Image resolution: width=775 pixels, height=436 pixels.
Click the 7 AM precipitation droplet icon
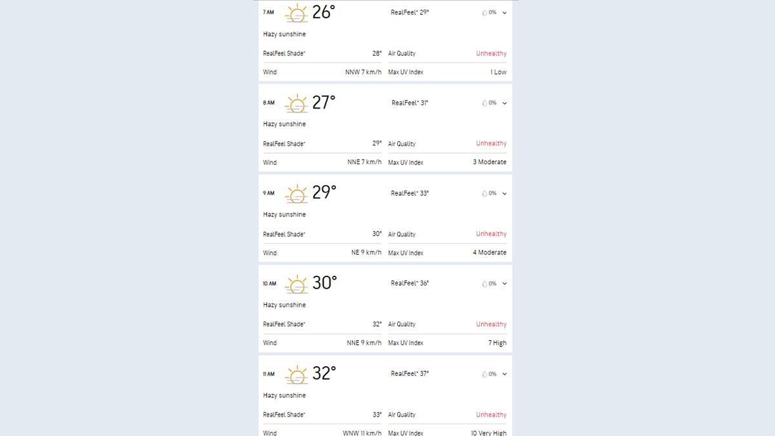[x=484, y=13]
